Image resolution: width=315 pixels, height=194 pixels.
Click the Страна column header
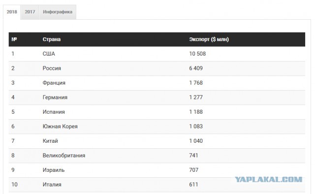51,39
